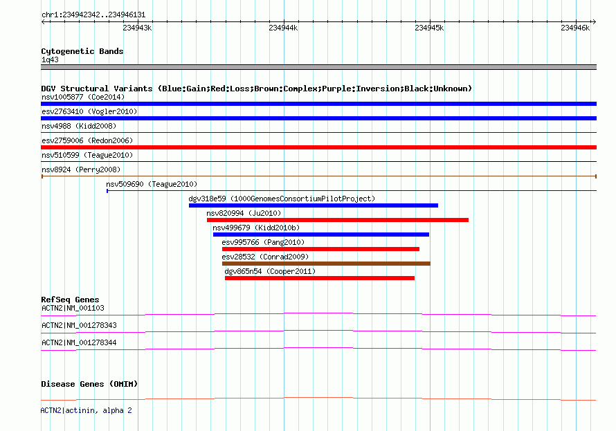Click the red nsv820994 (Ju2010) loss bar
The width and height of the screenshot is (616, 431).
pos(338,220)
